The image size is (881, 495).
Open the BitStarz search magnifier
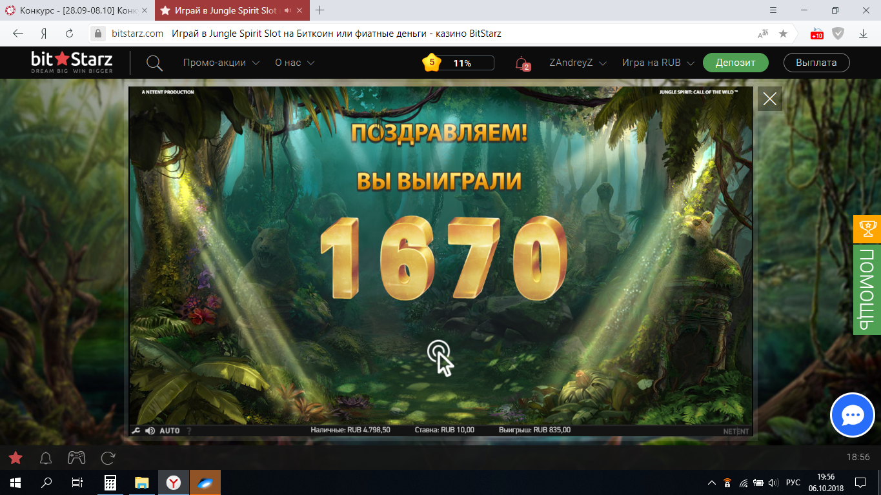click(154, 63)
